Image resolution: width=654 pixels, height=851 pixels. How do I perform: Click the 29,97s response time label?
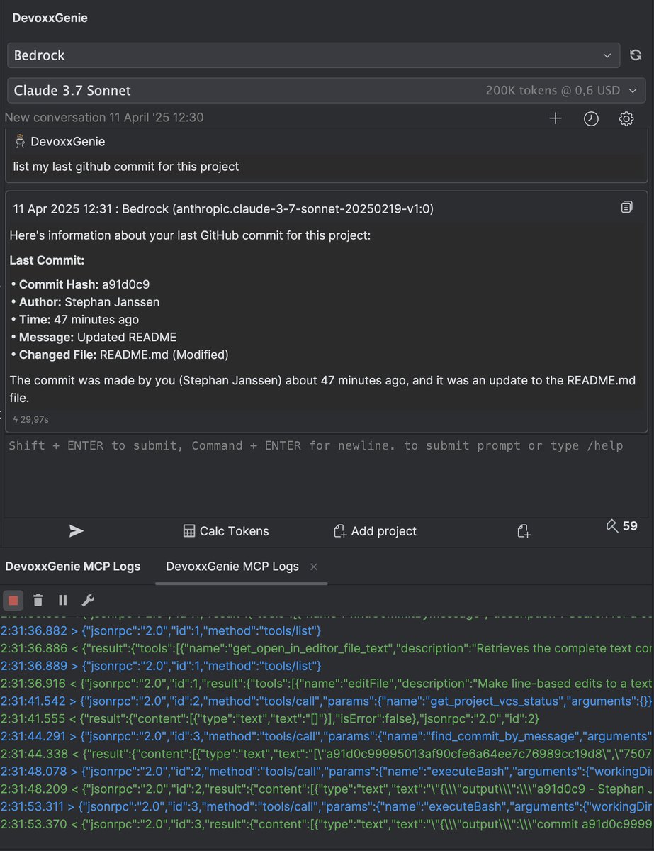coord(31,420)
